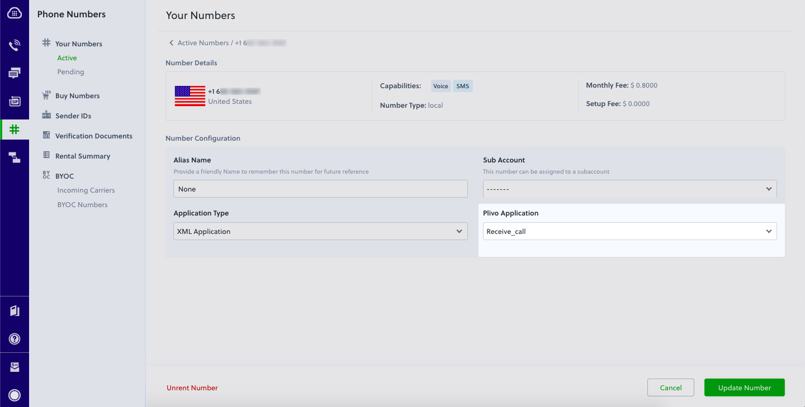Open the account profile circle icon
This screenshot has height=407, width=805.
pos(15,395)
